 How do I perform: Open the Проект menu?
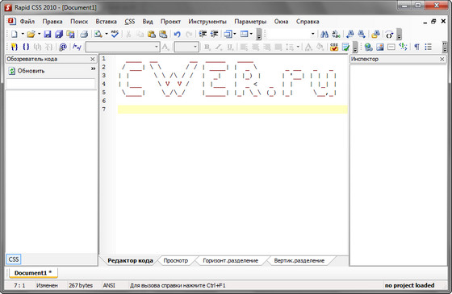170,22
